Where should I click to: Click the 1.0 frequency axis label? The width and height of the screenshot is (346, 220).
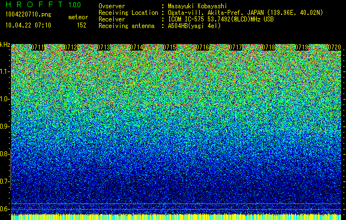point(4,99)
